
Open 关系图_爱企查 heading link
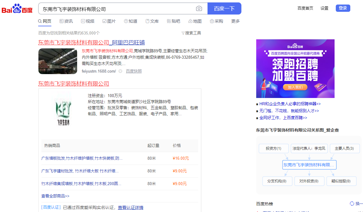pos(297,130)
